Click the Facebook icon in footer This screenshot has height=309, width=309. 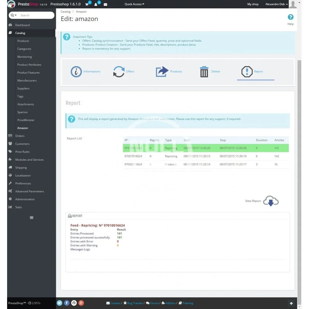pos(67,303)
